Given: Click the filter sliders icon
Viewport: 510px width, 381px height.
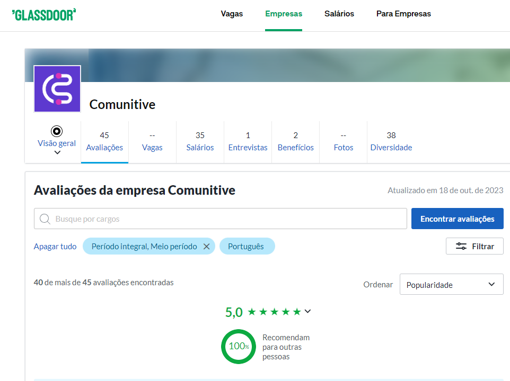Looking at the screenshot, I should coord(461,246).
